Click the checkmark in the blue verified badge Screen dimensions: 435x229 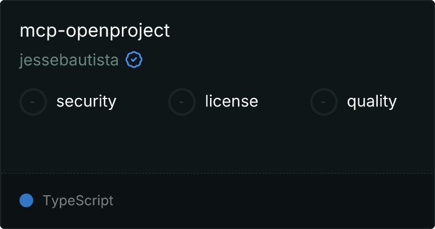click(x=134, y=60)
